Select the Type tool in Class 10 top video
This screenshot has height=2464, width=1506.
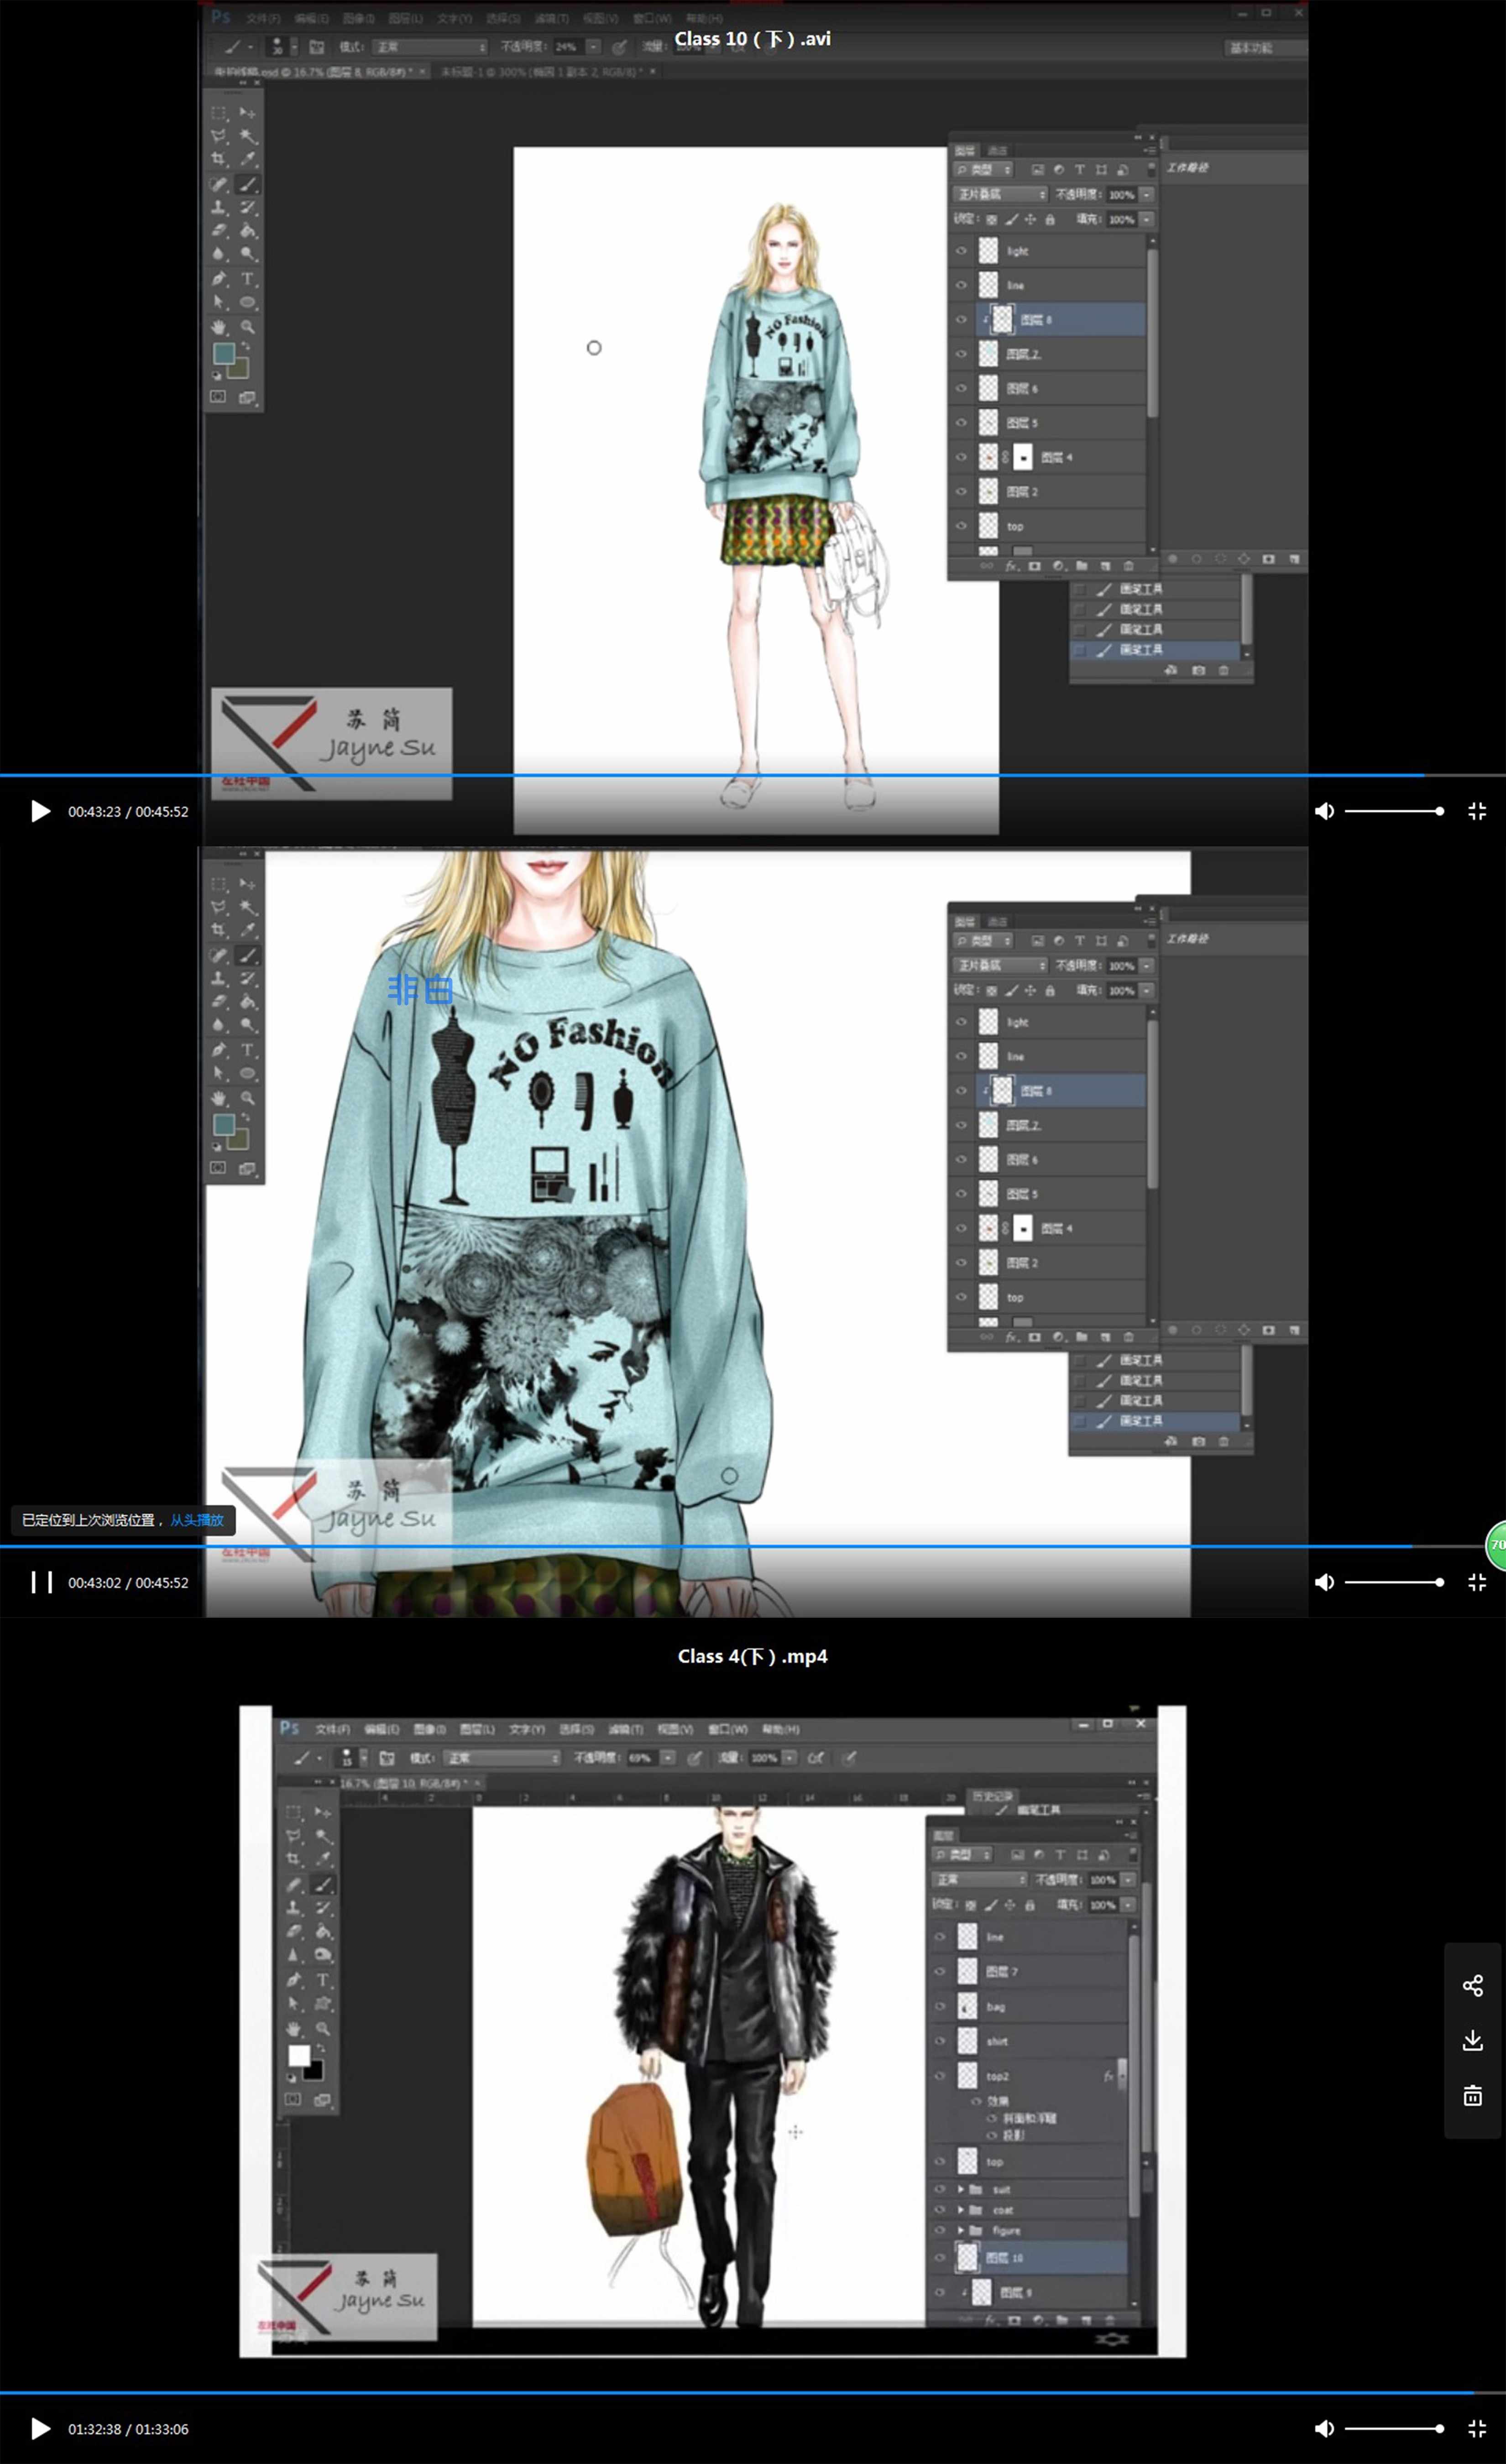pos(247,279)
